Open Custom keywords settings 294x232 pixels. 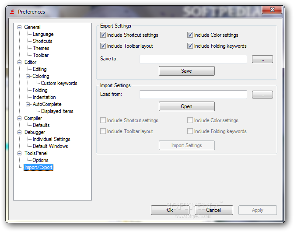pos(59,83)
